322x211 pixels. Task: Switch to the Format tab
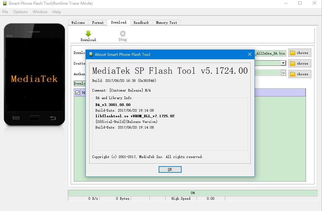(x=98, y=22)
